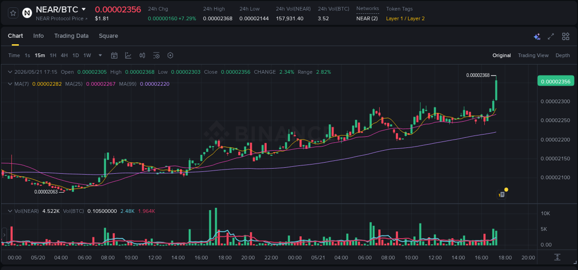The image size is (578, 270).
Task: Open the Square tab
Action: click(108, 36)
